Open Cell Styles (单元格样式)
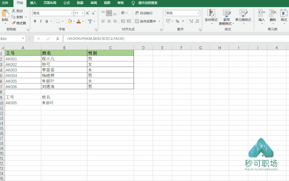This screenshot has height=181, width=289. (243, 17)
